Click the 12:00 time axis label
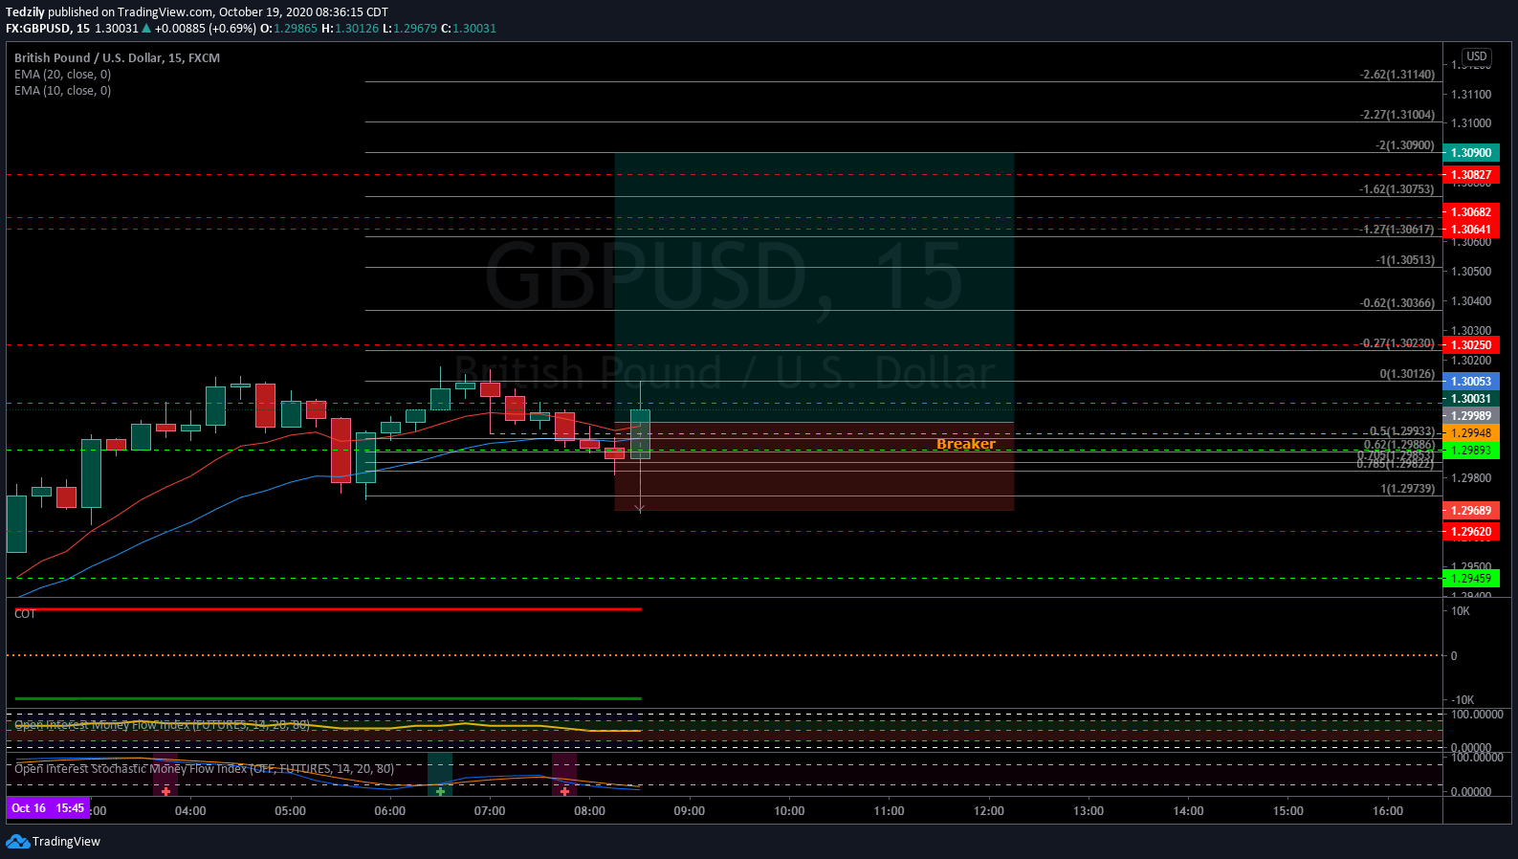 pos(989,811)
